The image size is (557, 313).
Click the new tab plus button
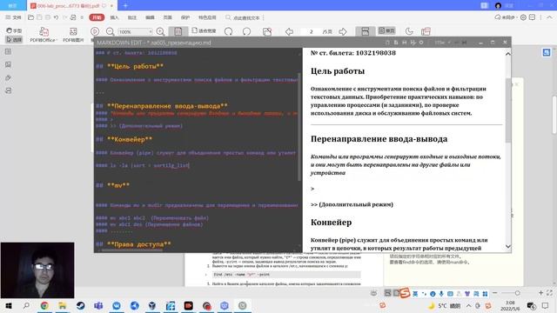click(x=125, y=6)
